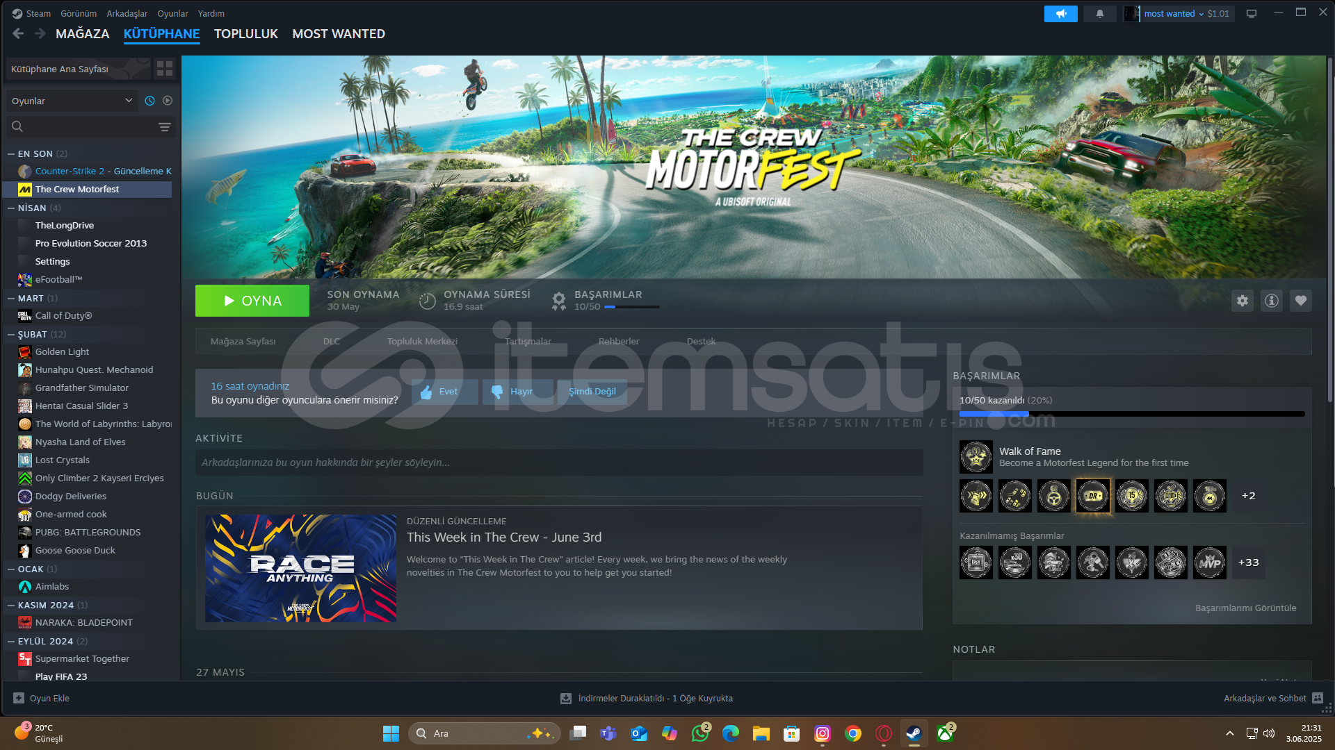Click the Counter-Strike 2 game icon
This screenshot has width=1335, height=750.
[25, 172]
